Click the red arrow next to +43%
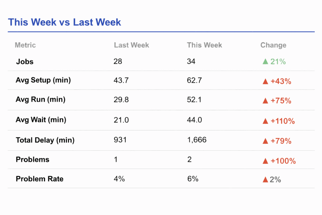This screenshot has height=215, width=322. pos(265,82)
